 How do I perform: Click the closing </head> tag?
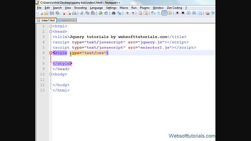61,69
